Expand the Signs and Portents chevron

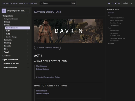(x=28, y=60)
